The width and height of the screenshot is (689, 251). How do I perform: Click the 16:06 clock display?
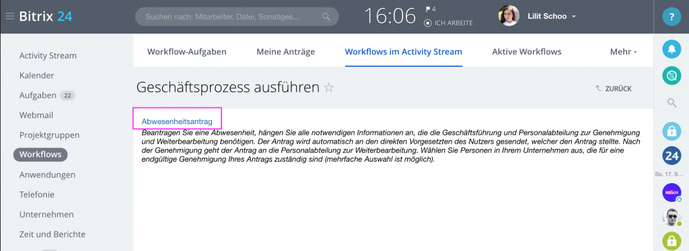coord(390,17)
